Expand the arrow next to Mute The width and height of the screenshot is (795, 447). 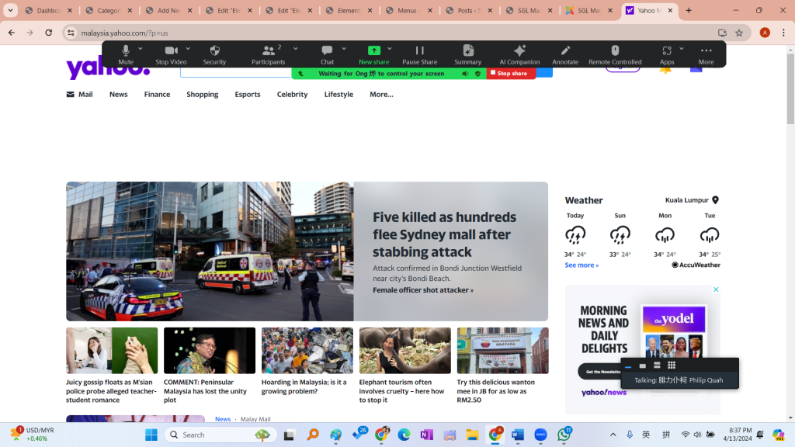[x=142, y=48]
